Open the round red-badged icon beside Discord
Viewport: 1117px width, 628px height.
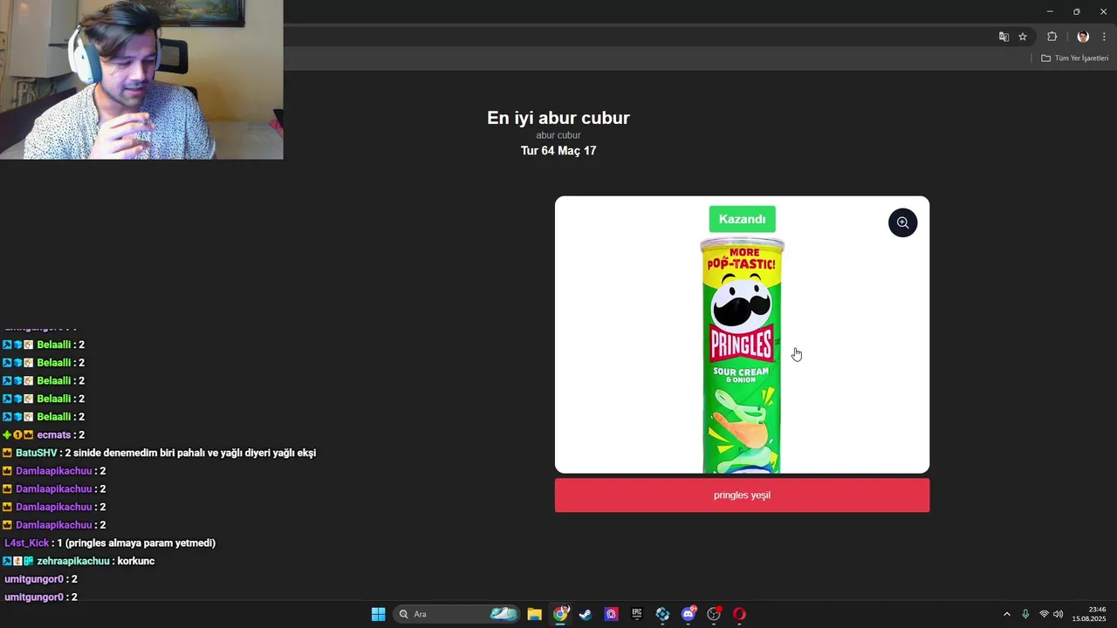click(x=714, y=614)
